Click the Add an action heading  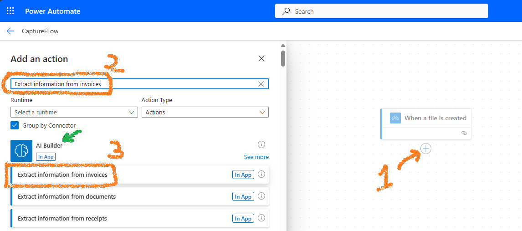[39, 59]
